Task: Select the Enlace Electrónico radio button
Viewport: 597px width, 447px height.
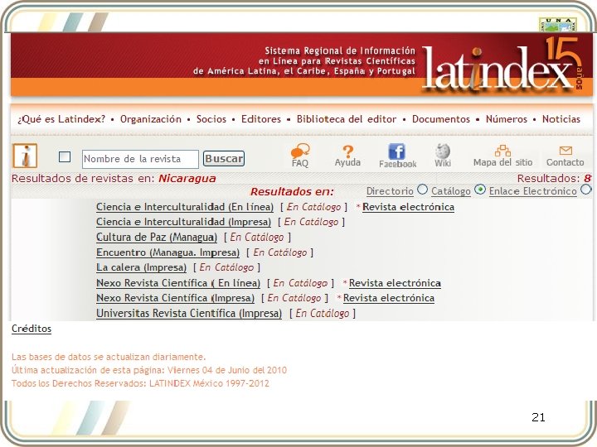Action: click(x=586, y=190)
